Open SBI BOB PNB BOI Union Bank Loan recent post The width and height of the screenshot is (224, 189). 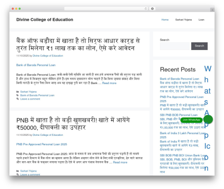(183, 155)
